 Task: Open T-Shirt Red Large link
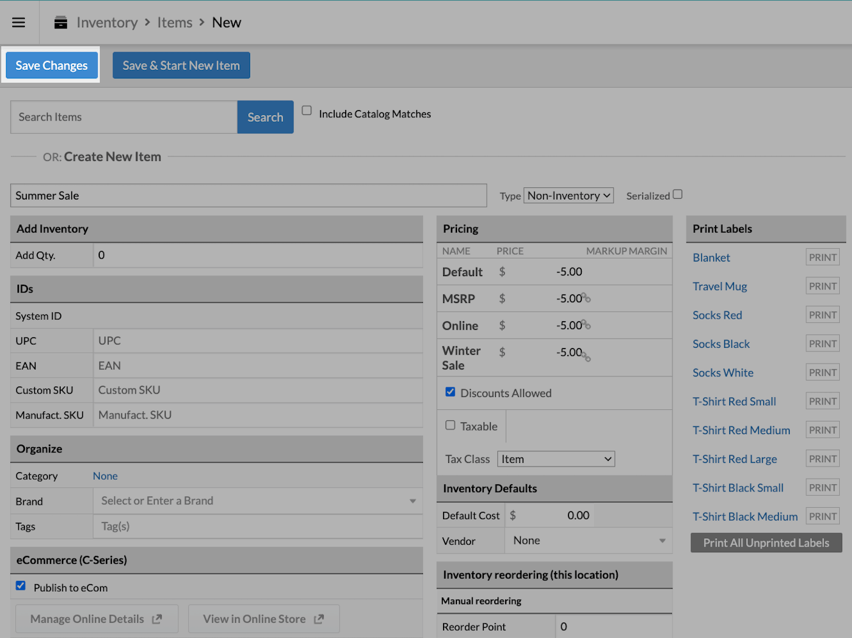(735, 459)
